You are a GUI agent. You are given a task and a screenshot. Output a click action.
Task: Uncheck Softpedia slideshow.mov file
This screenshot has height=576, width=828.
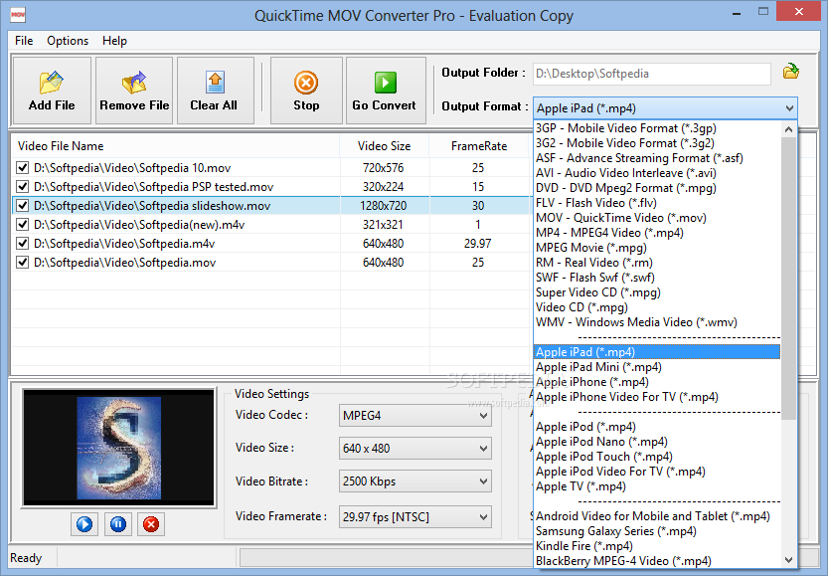coord(22,206)
